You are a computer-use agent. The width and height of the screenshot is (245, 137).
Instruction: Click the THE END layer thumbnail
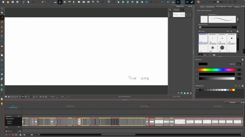179,15
